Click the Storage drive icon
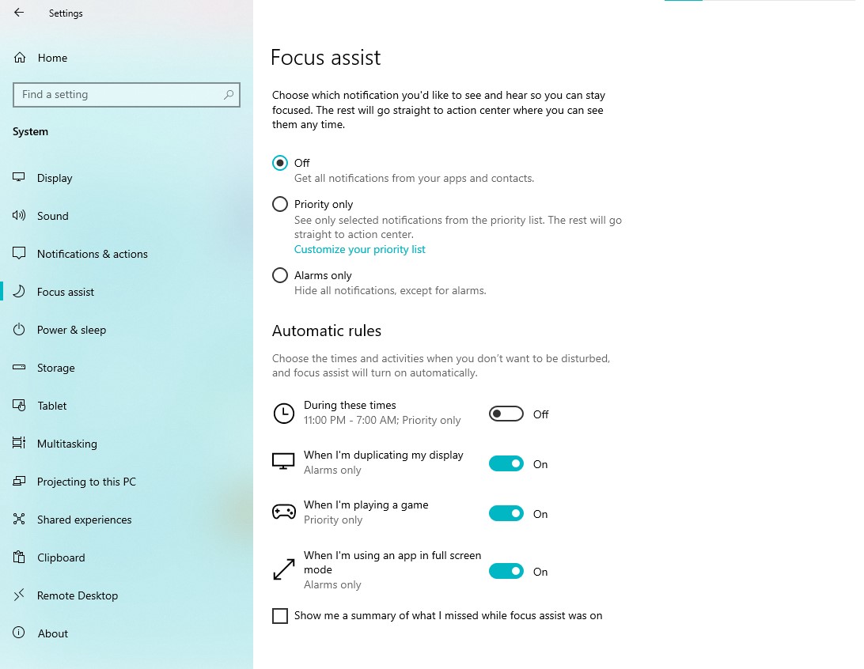Image resolution: width=864 pixels, height=669 pixels. [20, 368]
